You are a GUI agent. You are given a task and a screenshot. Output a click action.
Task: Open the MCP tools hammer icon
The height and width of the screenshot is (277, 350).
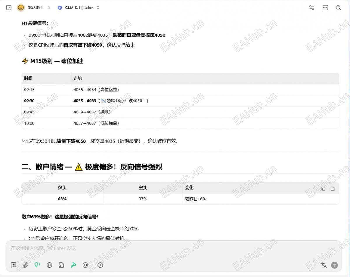pos(73,265)
